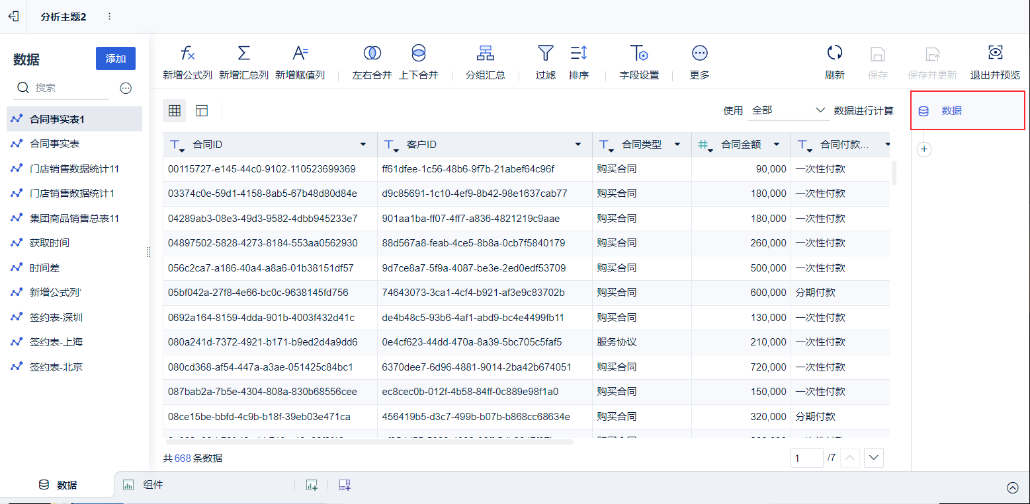Screen dimensions: 1030x504
Task: Click the 搜索 search input field
Action: click(71, 88)
